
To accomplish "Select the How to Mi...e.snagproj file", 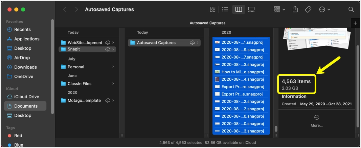I will tap(242, 72).
